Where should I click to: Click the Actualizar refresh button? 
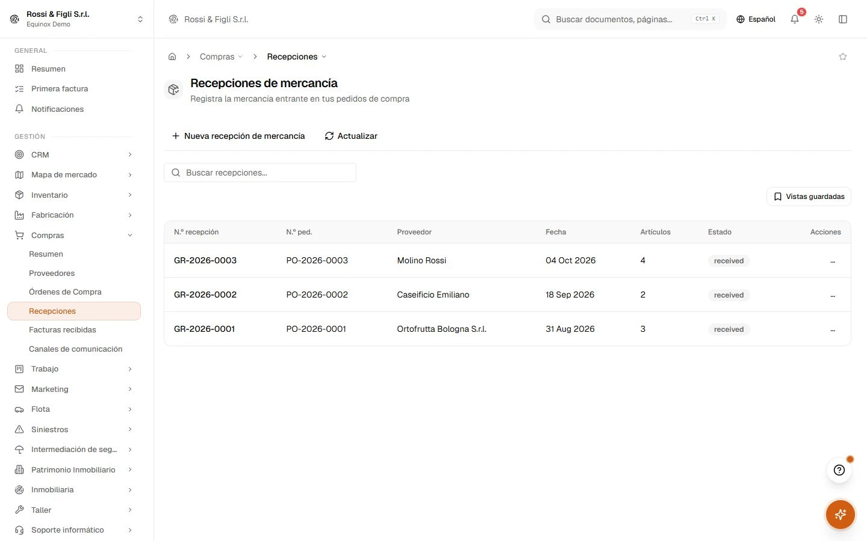pos(351,136)
